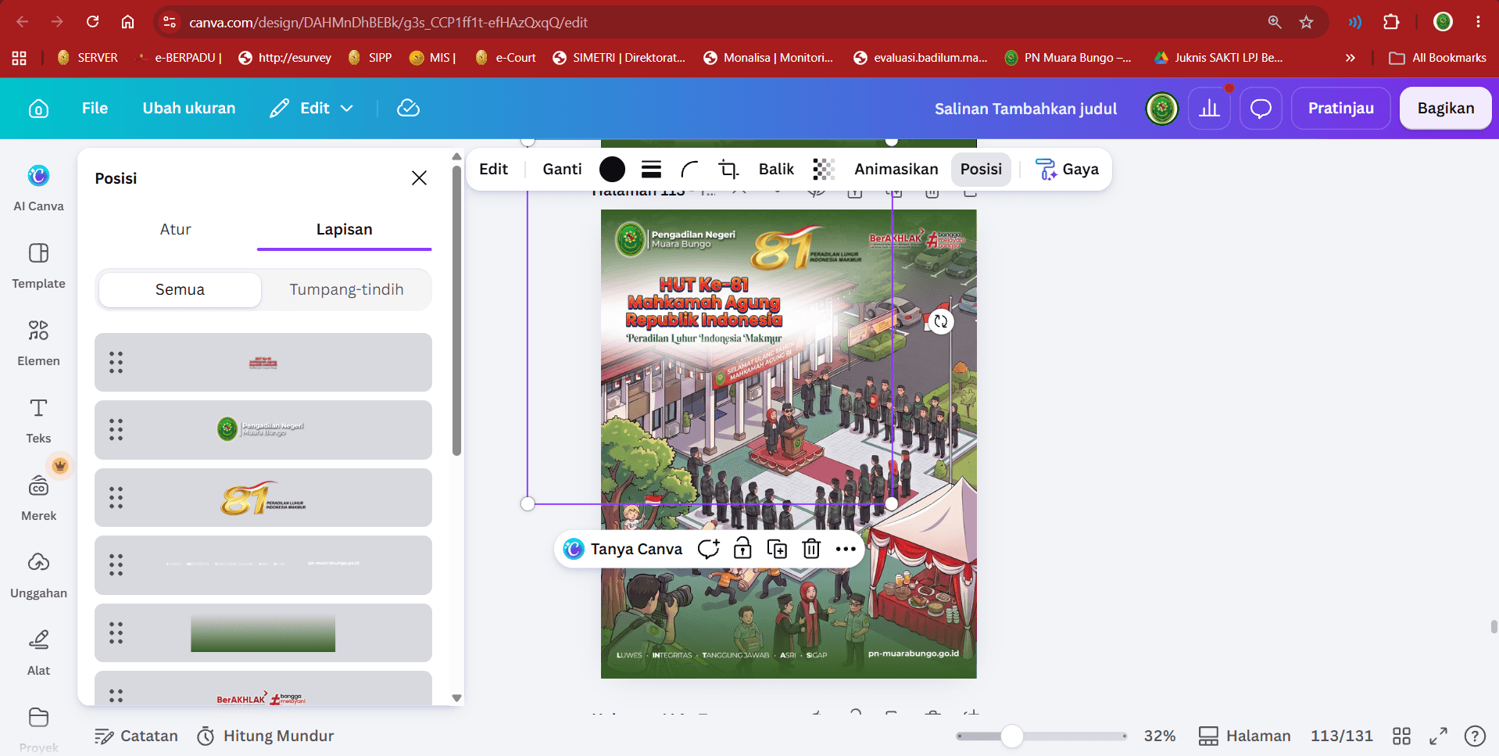Click the Tanya Canva button
Image resolution: width=1499 pixels, height=756 pixels.
624,549
